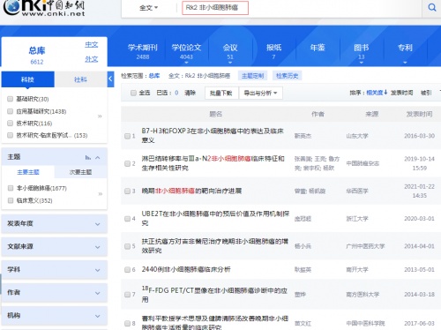Viewport: 441px width, 330px height.
Task: Expand the 文献来源 filter
Action: (x=55, y=247)
